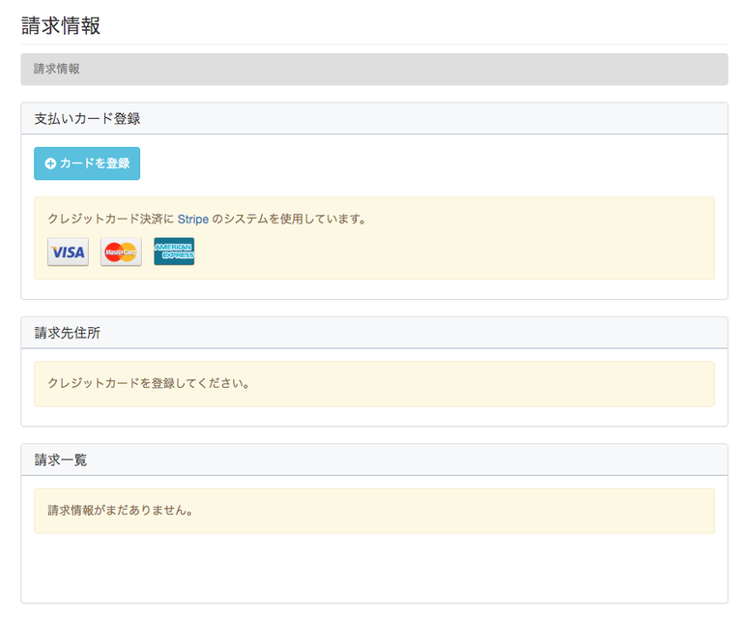This screenshot has height=621, width=749.
Task: Click empty right end of gray breadcrumb bar
Action: coord(628,70)
